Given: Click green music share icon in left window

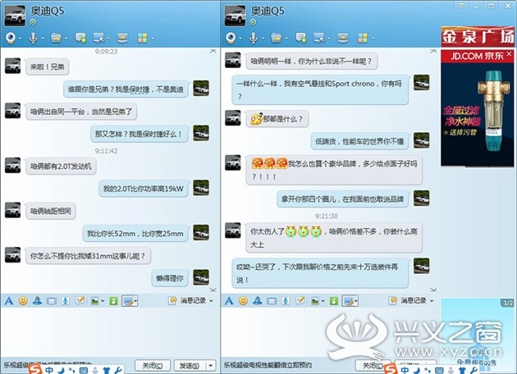Looking at the screenshot, I should [113, 300].
